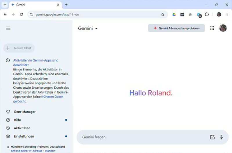
Task: Open the tab search dropdown arrow
Action: (x=5, y=5)
